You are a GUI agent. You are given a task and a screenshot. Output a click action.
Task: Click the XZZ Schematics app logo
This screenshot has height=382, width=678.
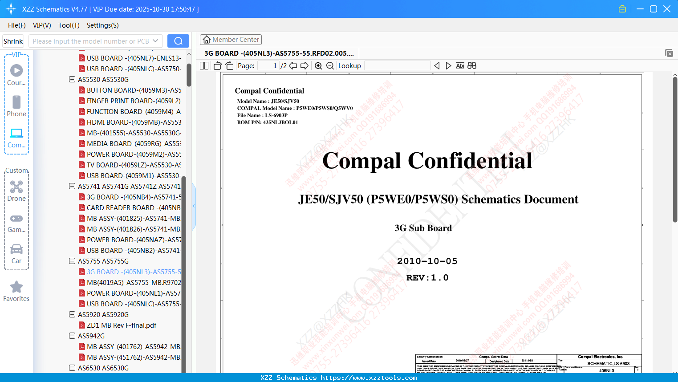pos(11,9)
